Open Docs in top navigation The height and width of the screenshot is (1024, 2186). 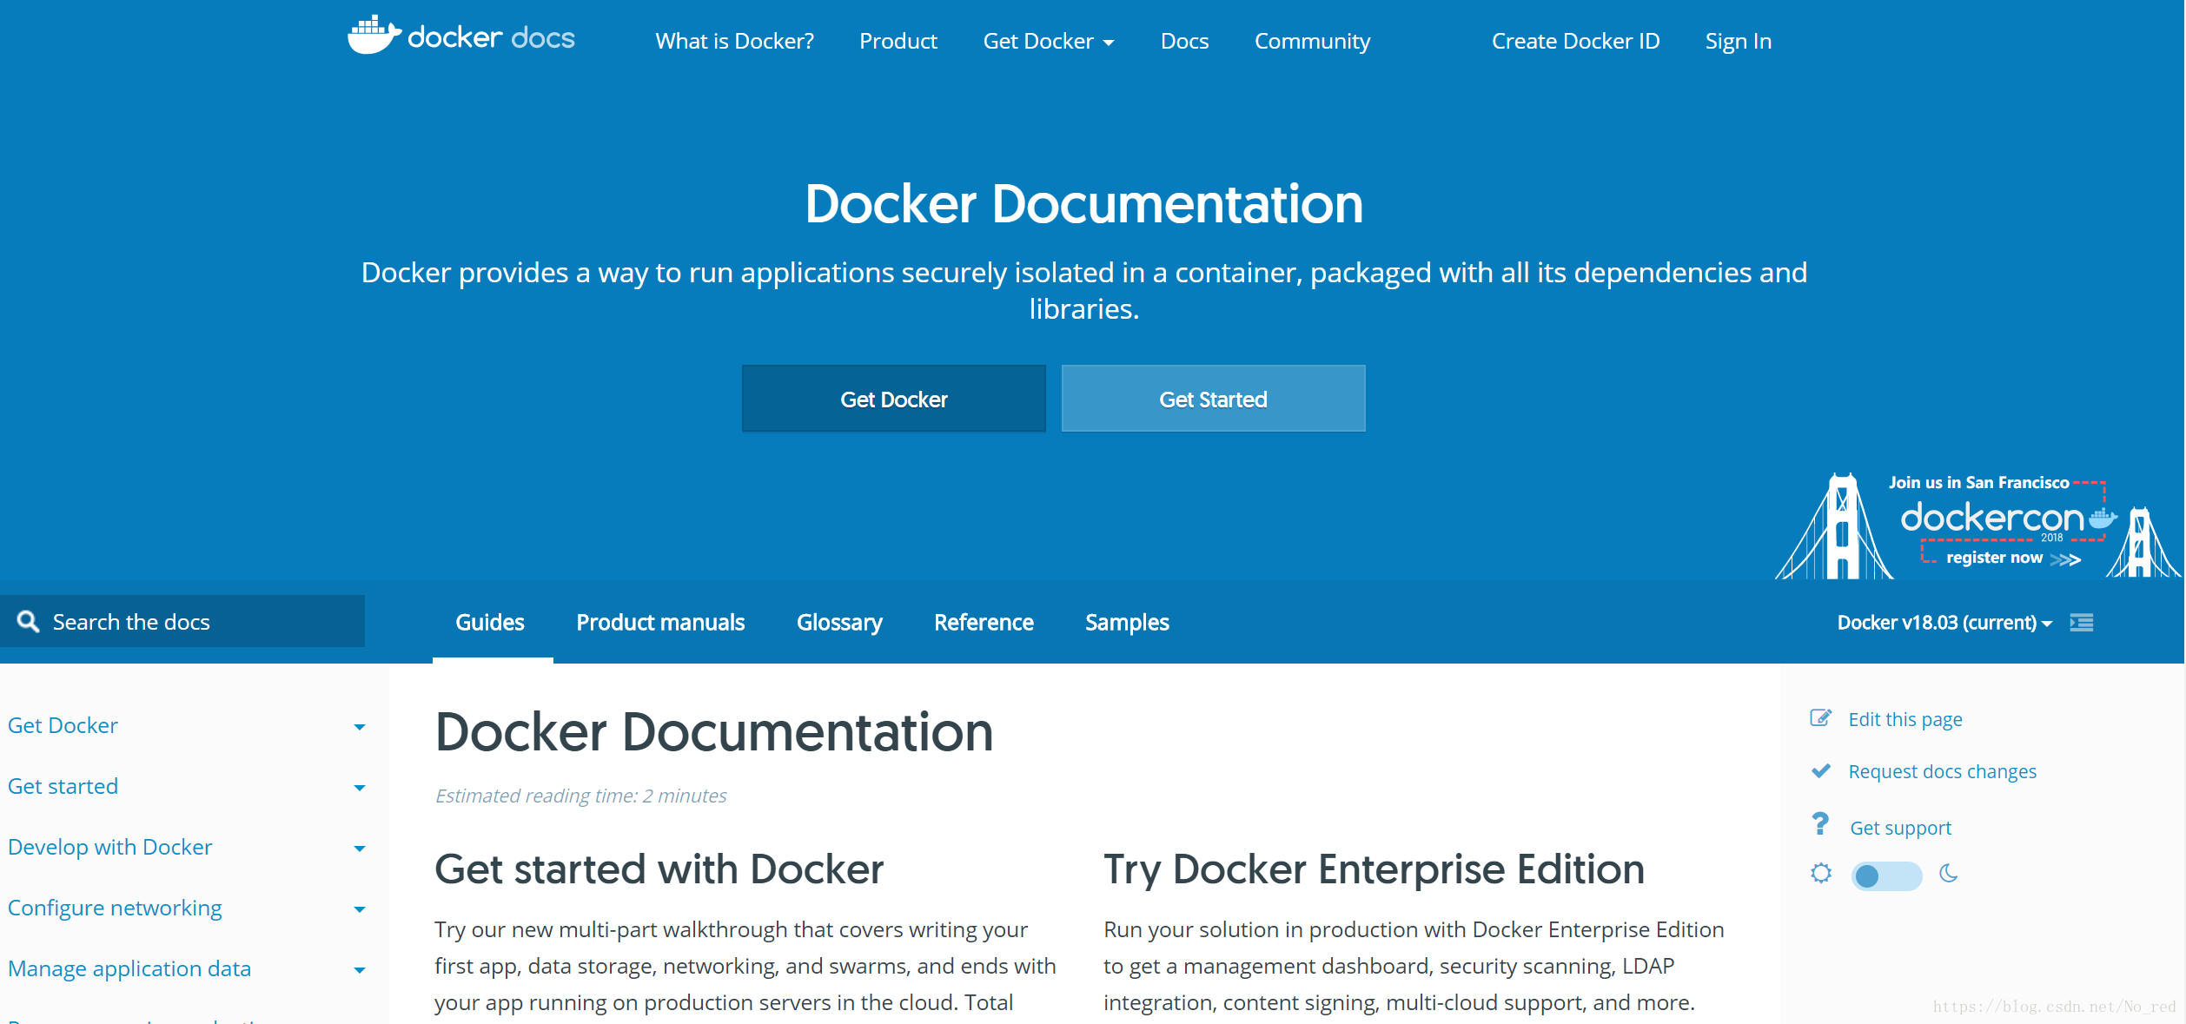click(x=1184, y=41)
